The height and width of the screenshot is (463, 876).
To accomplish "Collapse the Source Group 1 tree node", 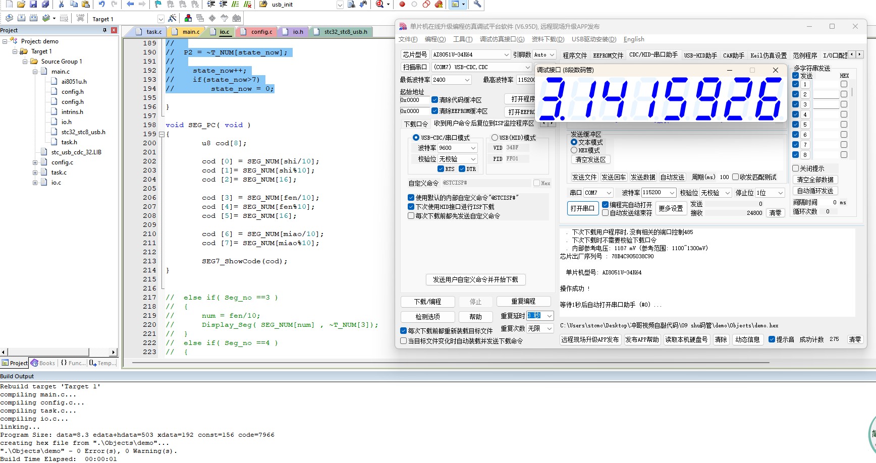I will pos(25,62).
